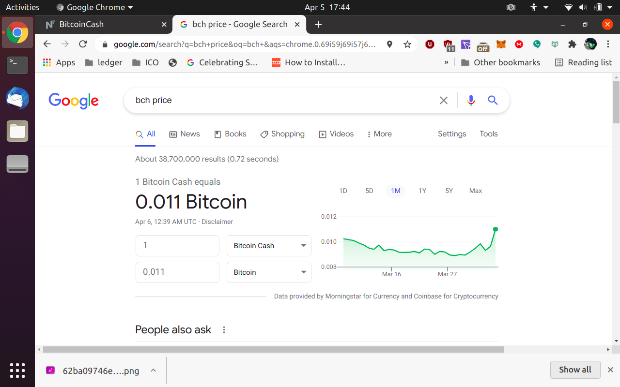Reload the page with refresh icon
620x387 pixels.
tap(83, 44)
